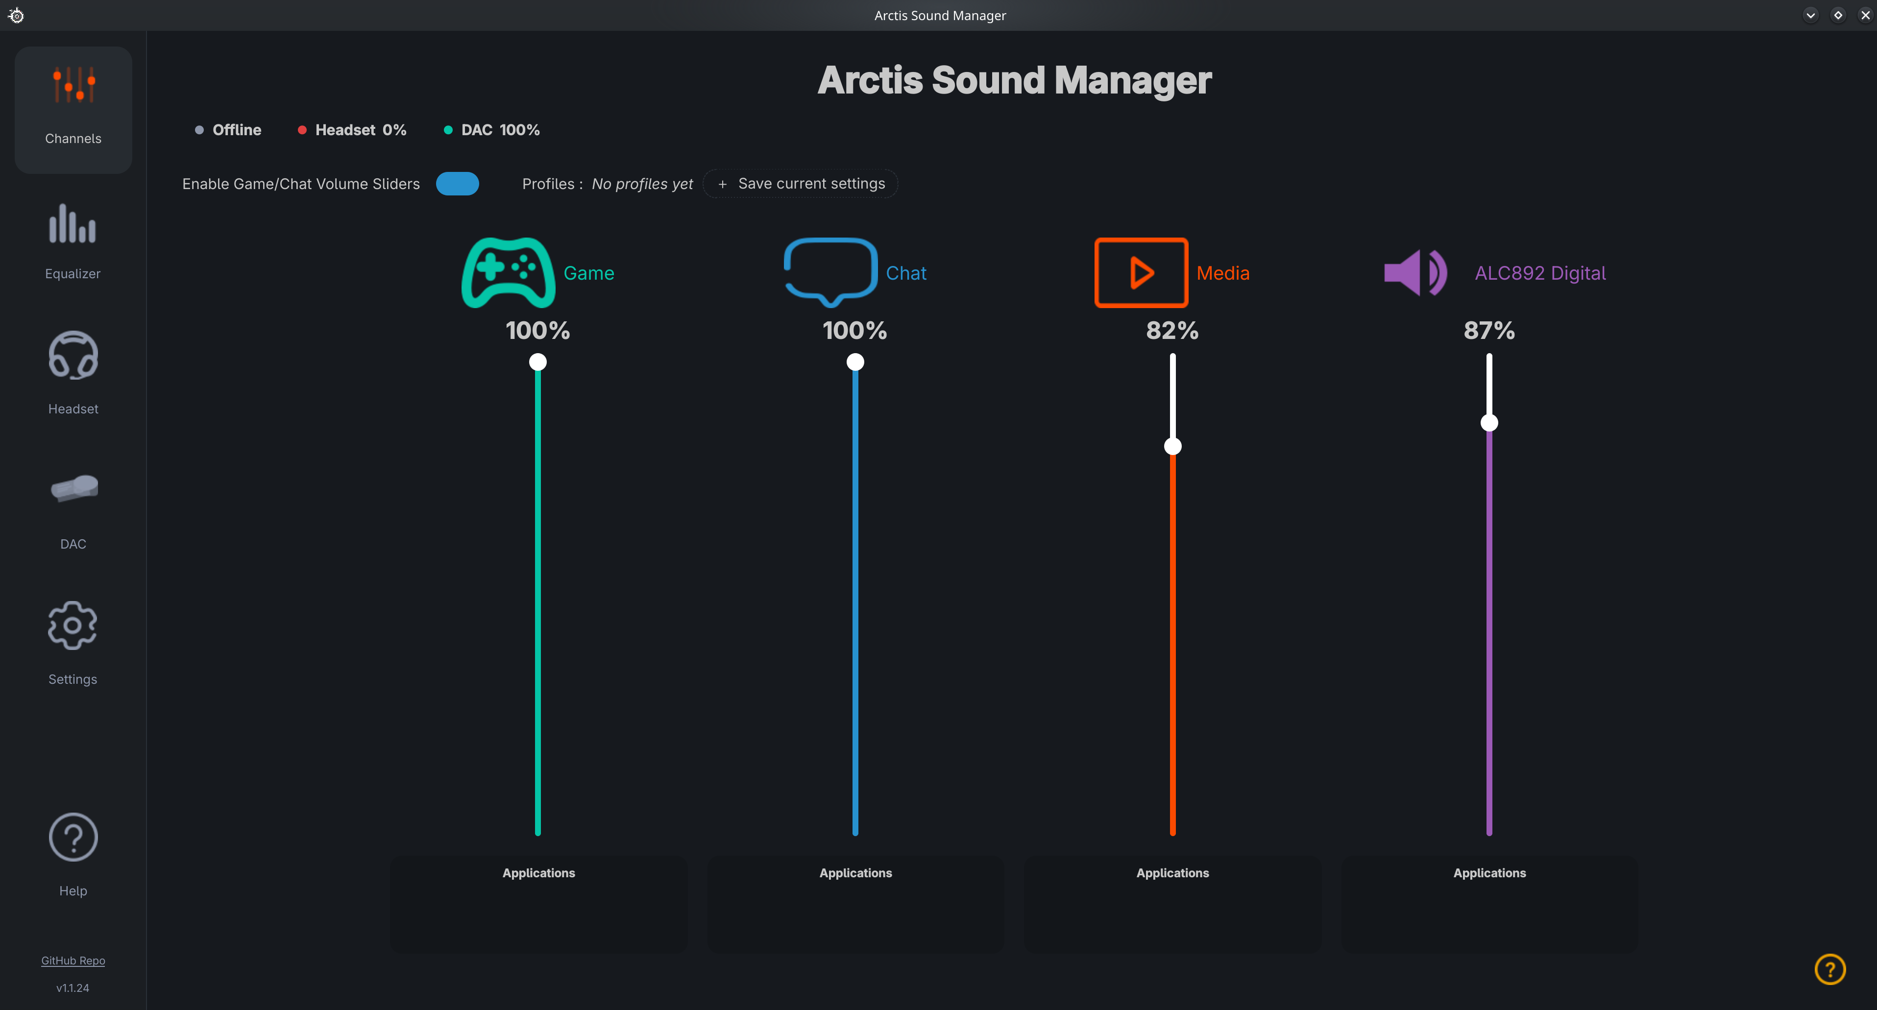Open the Help question mark icon in sidebar
The image size is (1877, 1010).
tap(73, 837)
